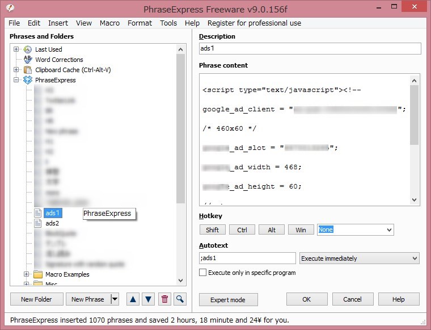Collapse the PhraseExpress tree node
This screenshot has height=330, width=431.
[16, 80]
